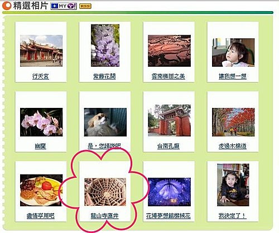
Task: Open the breakfast plate photo
Action: point(41,190)
